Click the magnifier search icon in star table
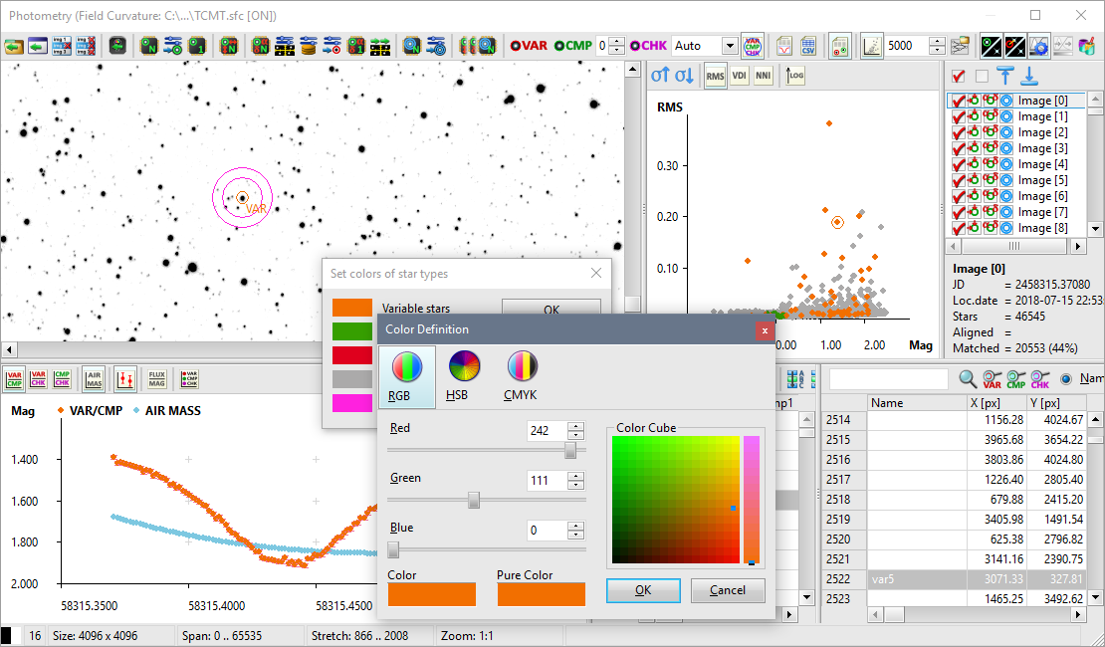1105x647 pixels. pos(969,379)
